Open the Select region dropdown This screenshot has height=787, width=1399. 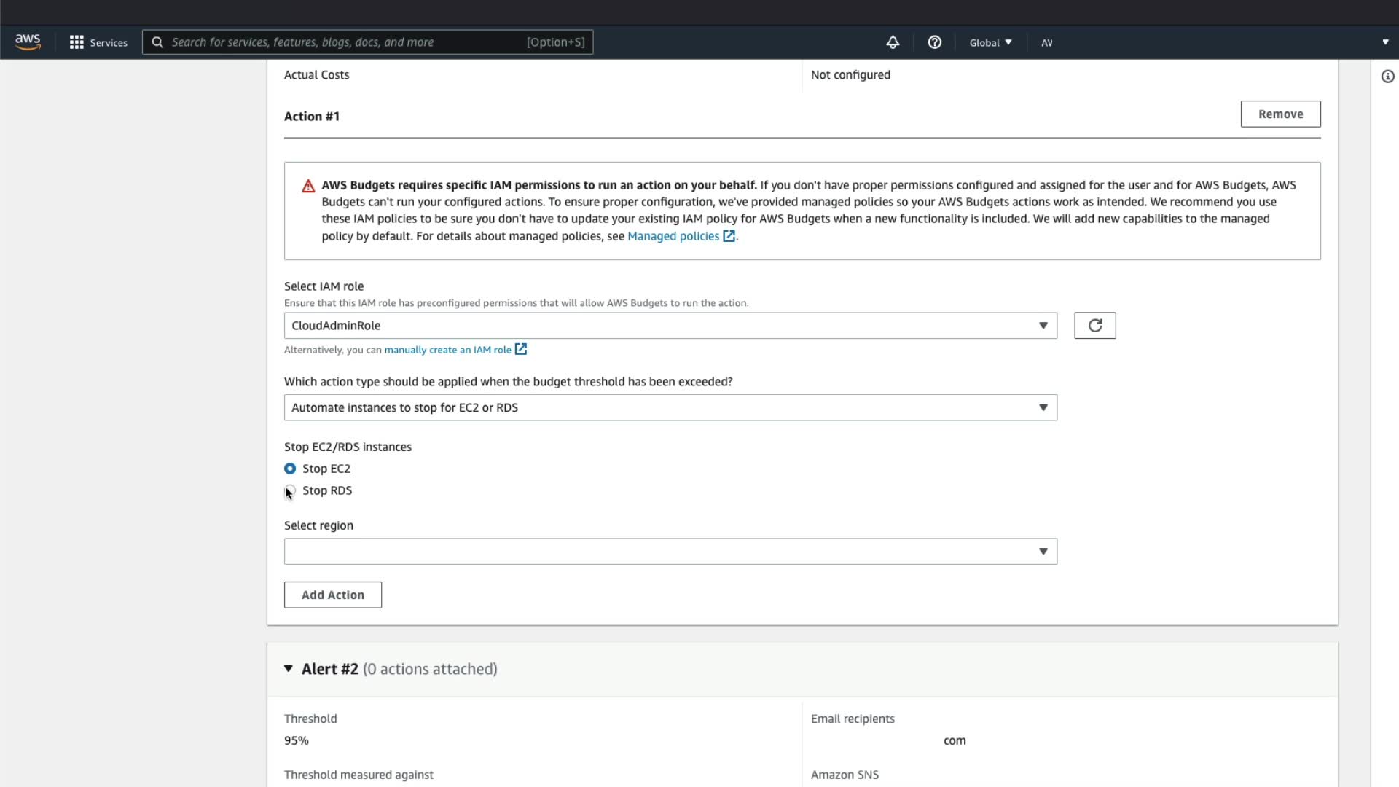click(670, 552)
